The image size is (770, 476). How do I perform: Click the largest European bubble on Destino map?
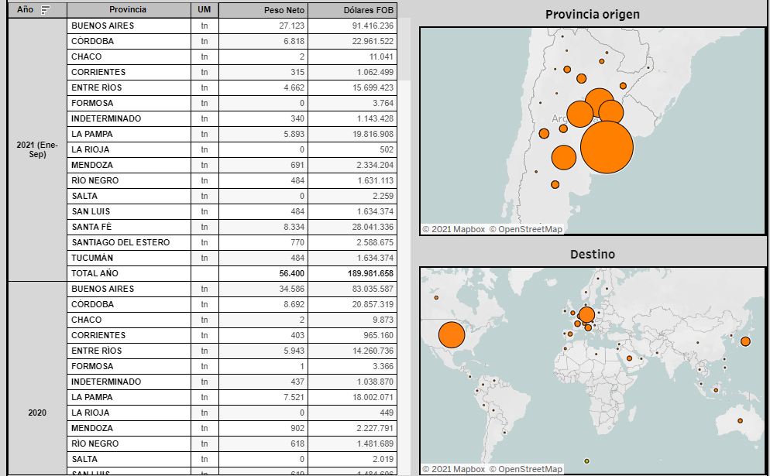click(586, 314)
